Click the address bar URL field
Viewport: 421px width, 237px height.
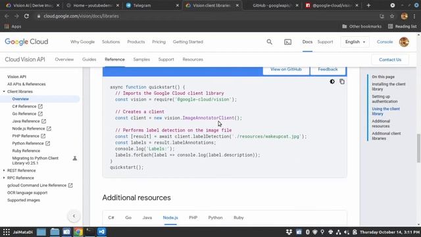tap(207, 16)
